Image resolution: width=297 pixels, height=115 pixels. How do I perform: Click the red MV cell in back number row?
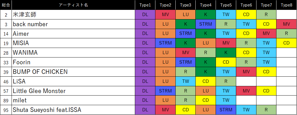(x=286, y=24)
